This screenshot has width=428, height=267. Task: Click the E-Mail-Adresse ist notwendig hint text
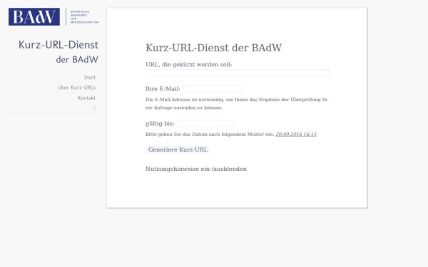click(237, 103)
